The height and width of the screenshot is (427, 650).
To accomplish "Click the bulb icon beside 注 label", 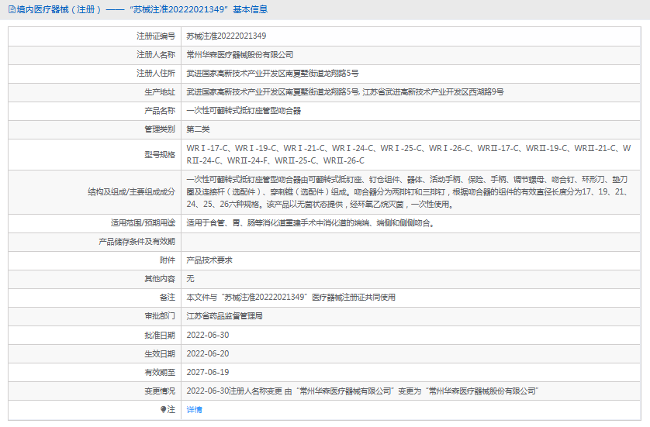I will pyautogui.click(x=164, y=410).
